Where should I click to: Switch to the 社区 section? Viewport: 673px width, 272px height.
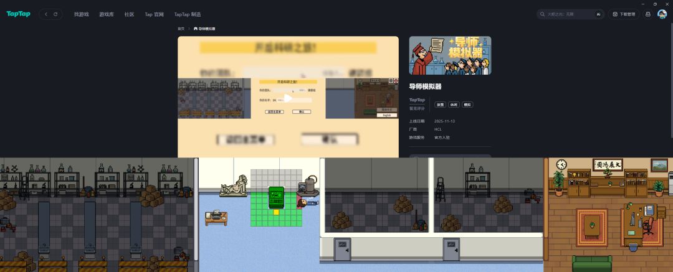click(129, 14)
